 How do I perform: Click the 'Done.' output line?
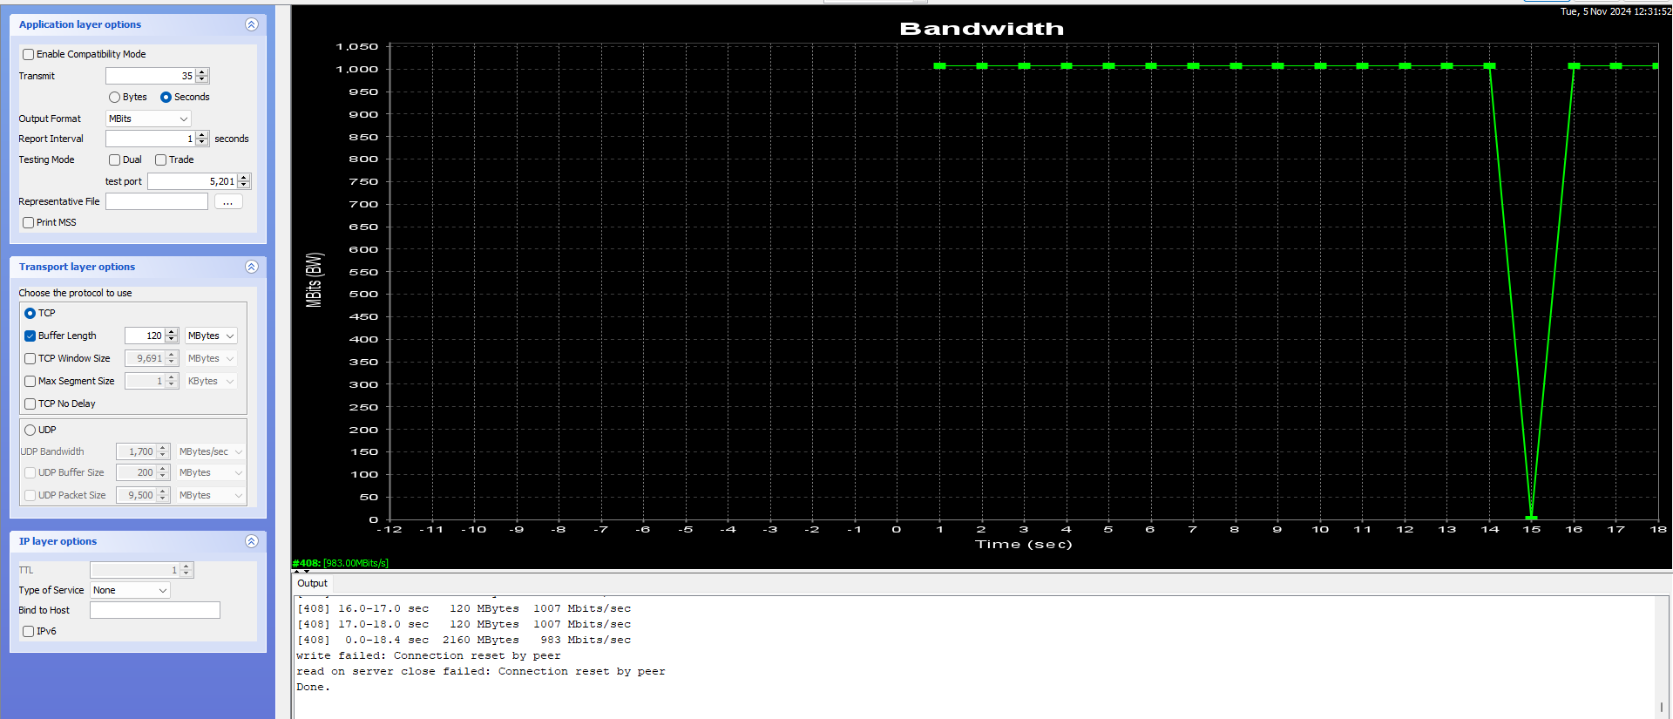[314, 687]
